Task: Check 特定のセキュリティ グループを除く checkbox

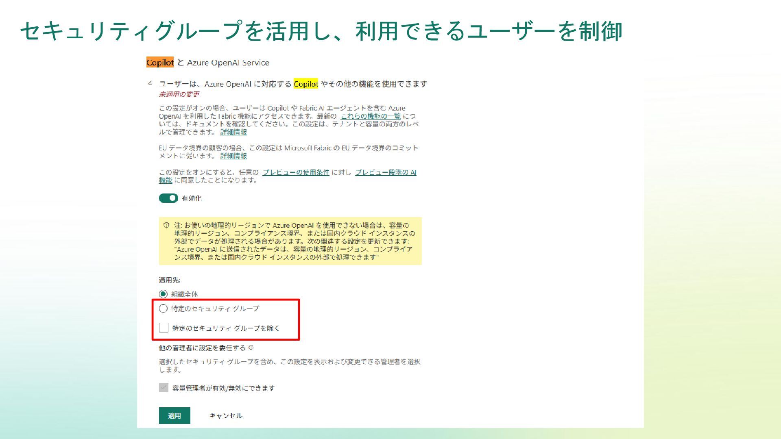Action: coord(164,328)
